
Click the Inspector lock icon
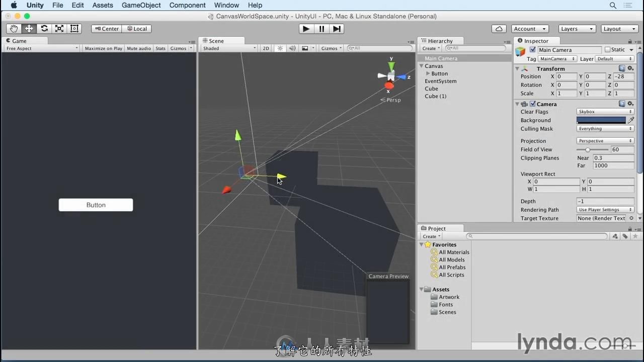(630, 41)
